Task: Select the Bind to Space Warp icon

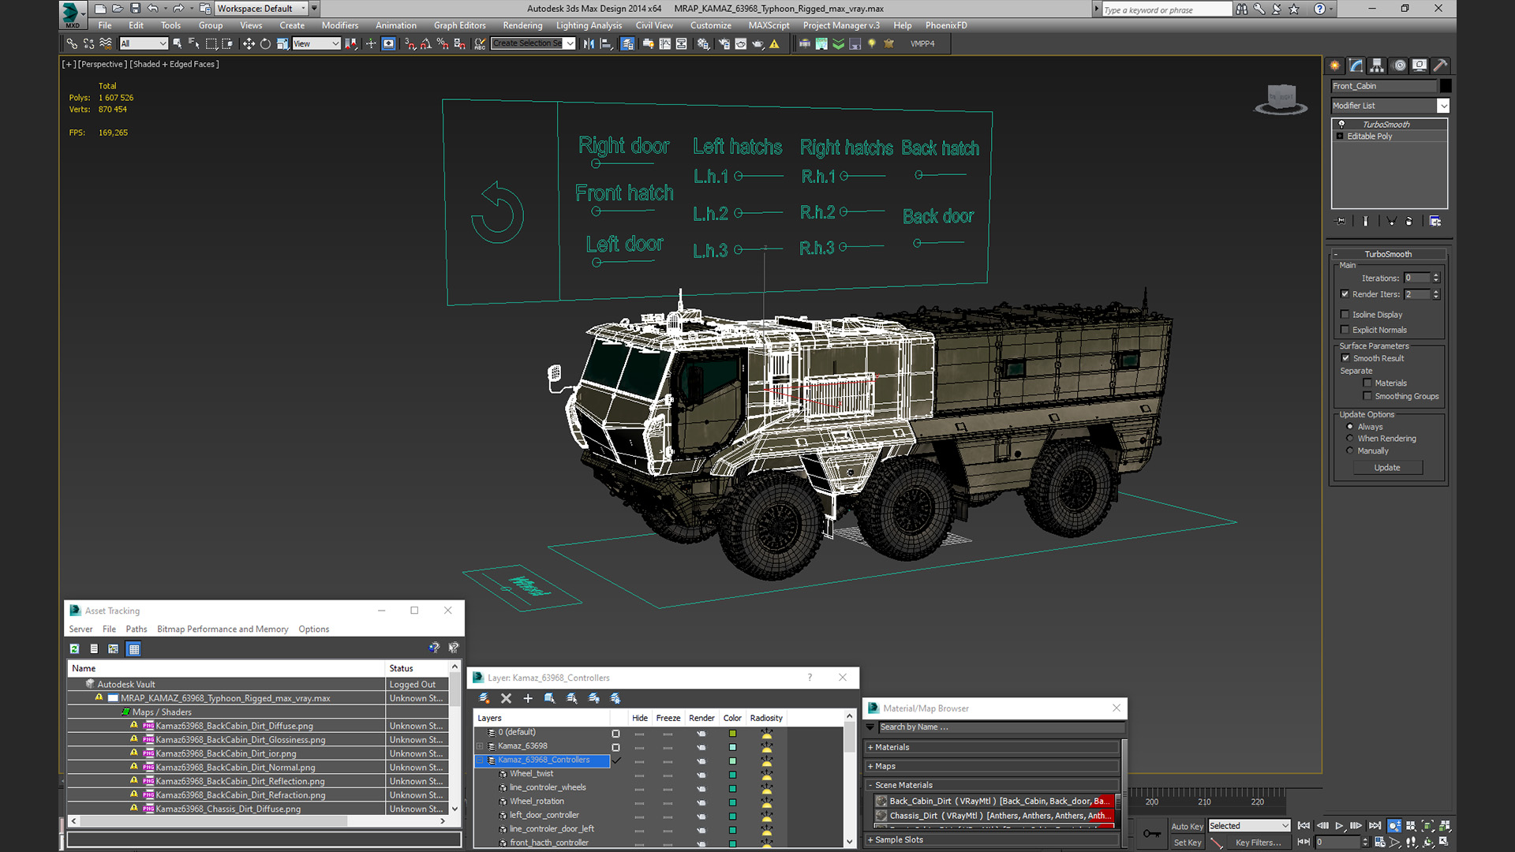Action: coord(106,43)
